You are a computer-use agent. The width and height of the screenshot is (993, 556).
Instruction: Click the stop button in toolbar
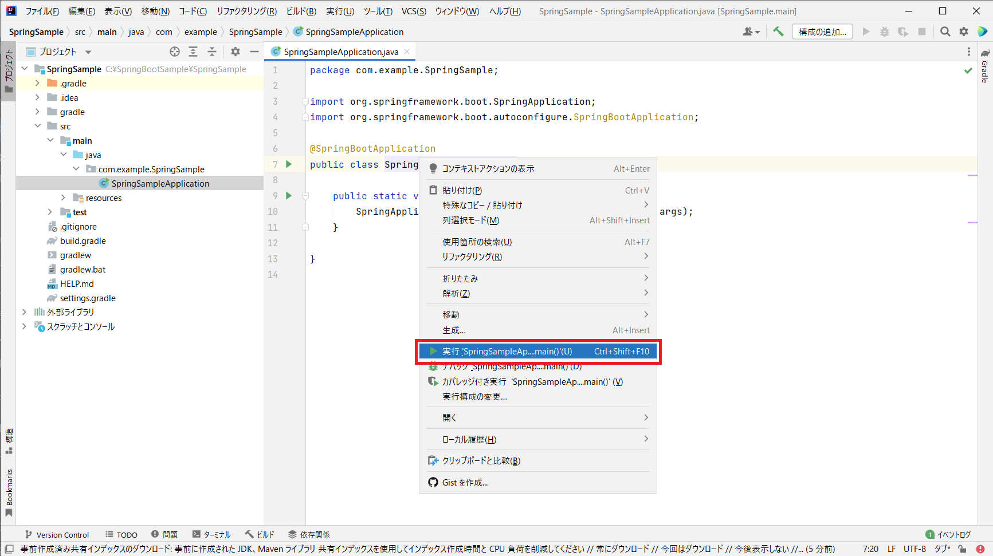[922, 31]
